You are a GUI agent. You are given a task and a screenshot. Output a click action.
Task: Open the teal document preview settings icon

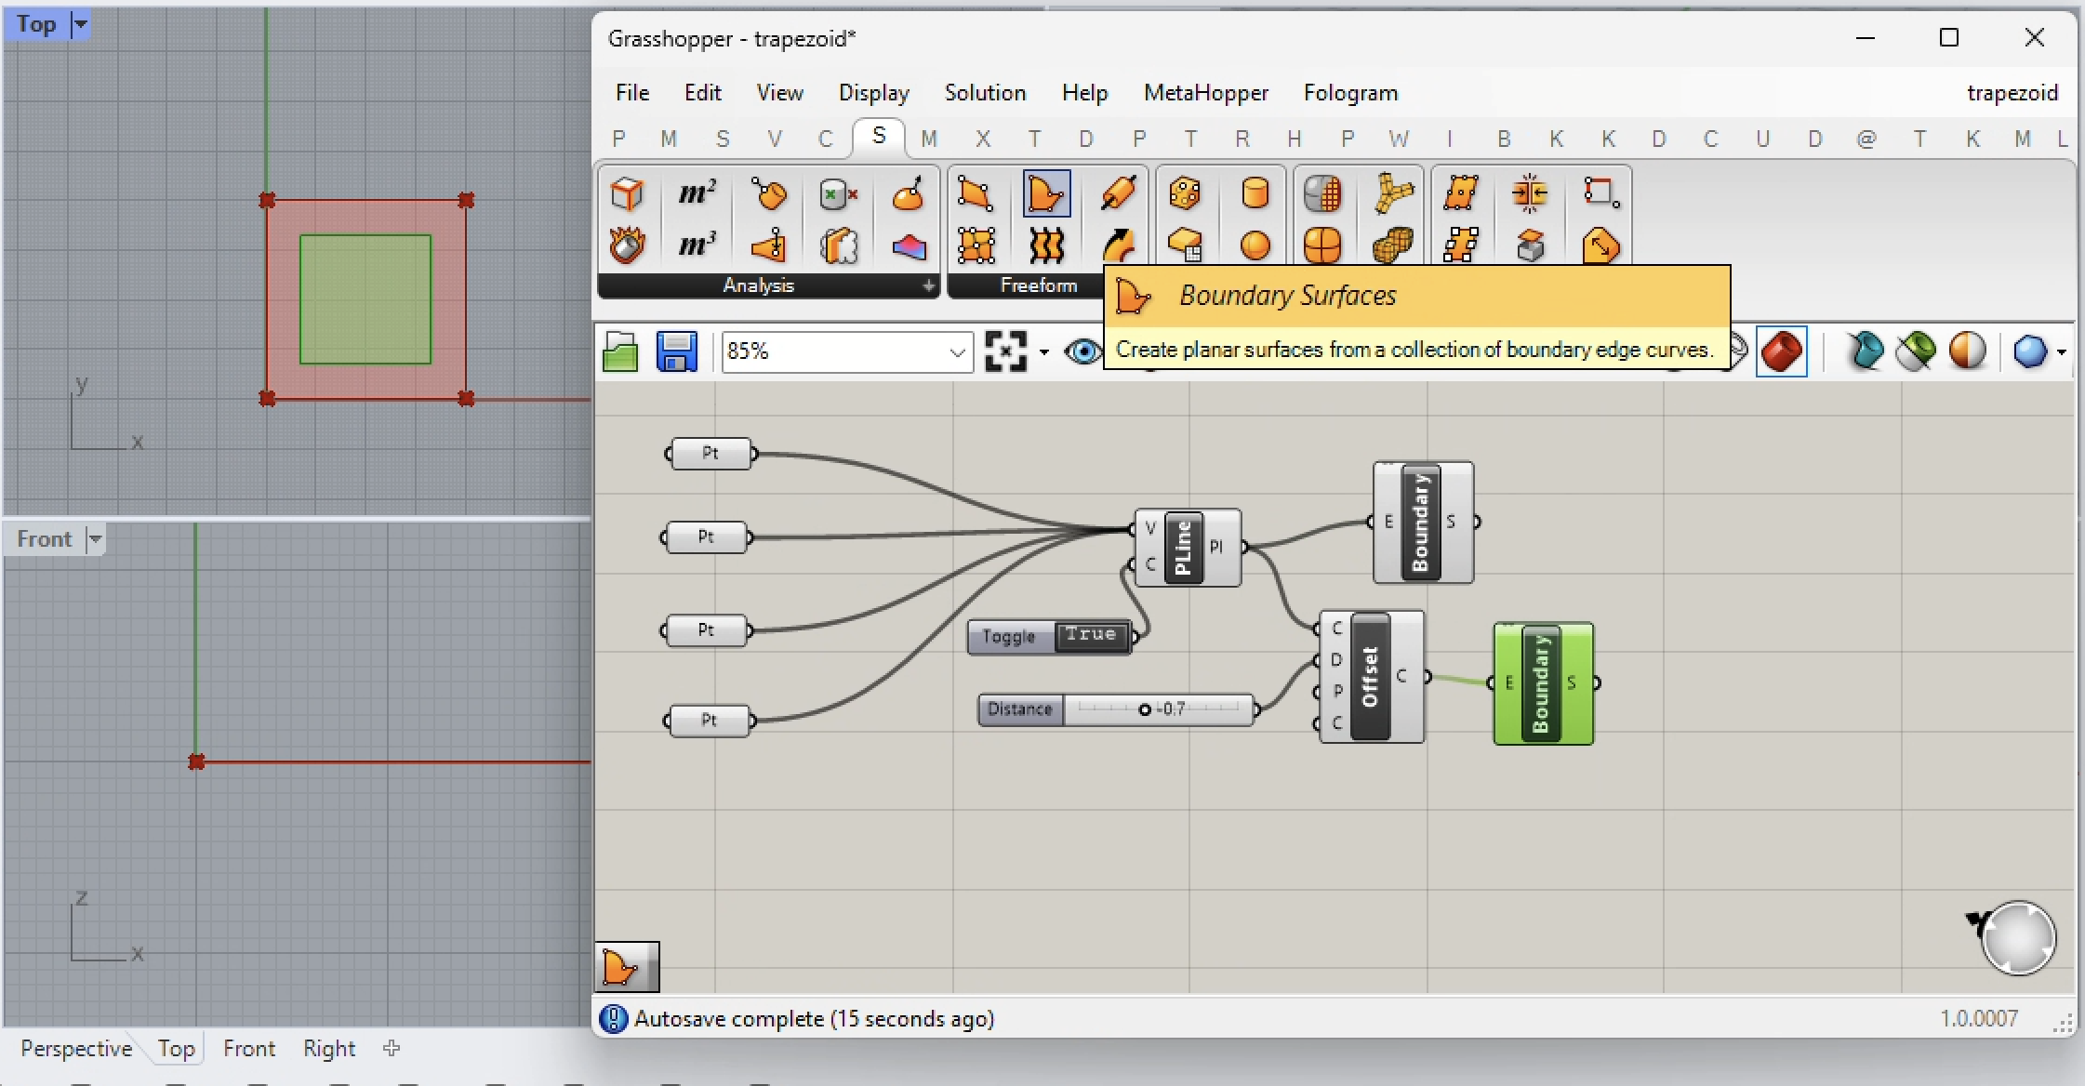1865,351
